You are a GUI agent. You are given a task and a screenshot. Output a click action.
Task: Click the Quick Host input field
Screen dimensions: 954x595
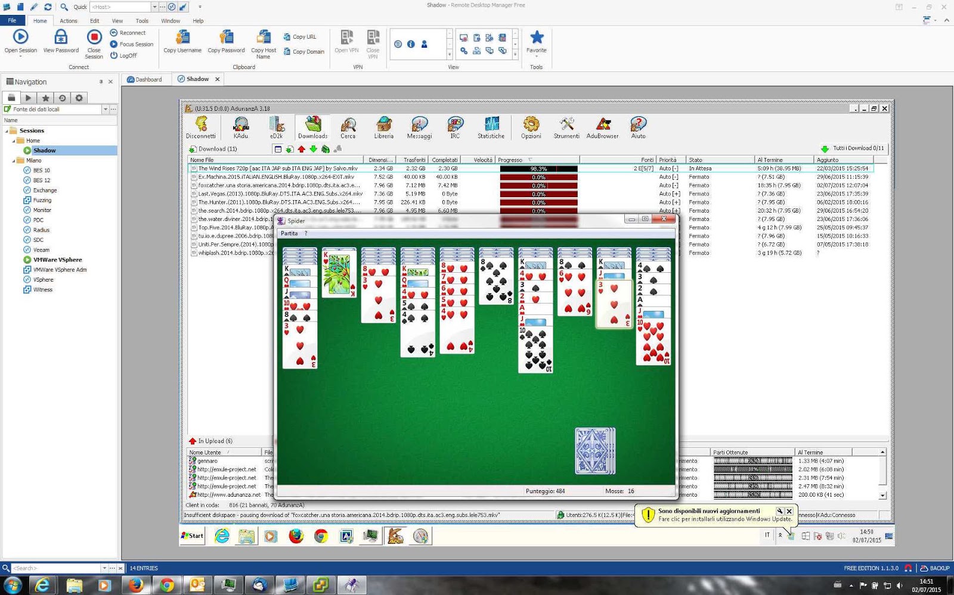(x=119, y=7)
